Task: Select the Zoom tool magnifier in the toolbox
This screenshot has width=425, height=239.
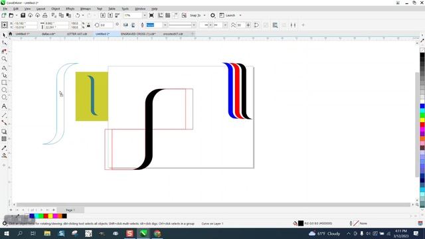Action: (x=4, y=59)
